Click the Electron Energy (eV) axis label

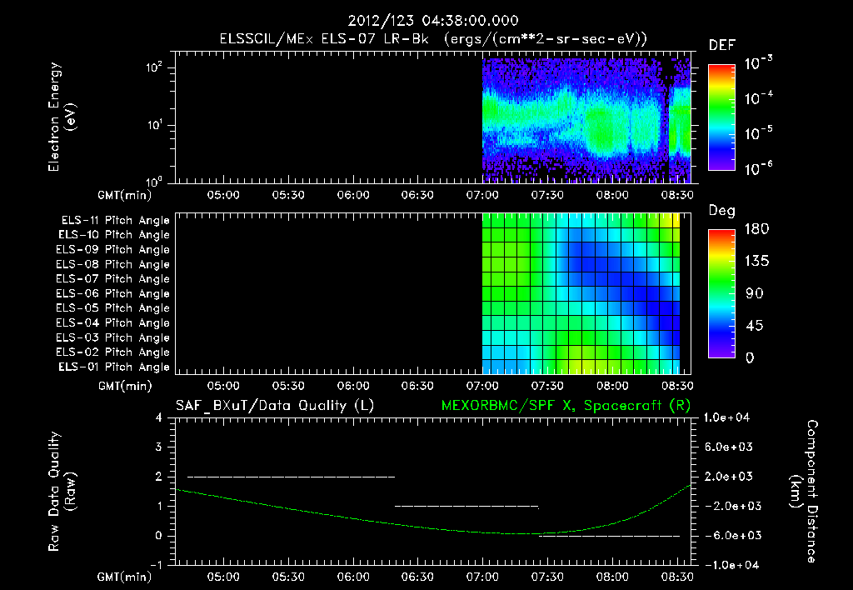tap(62, 117)
